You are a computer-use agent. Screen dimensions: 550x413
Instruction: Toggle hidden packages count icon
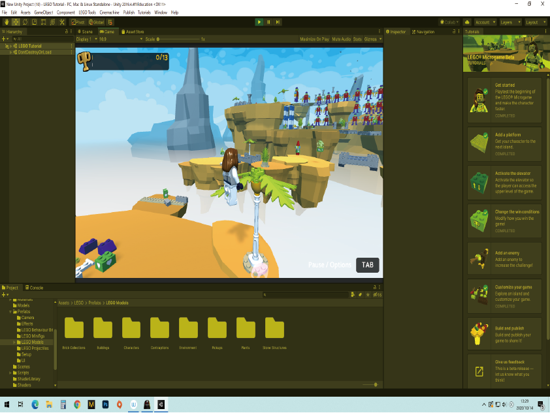(x=378, y=295)
